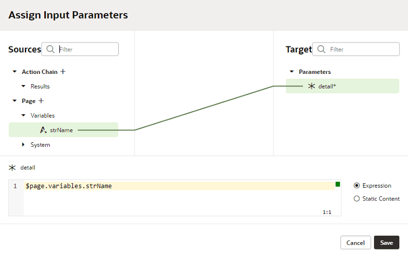Screen dimensions: 408x261
Task: Select the detail* target parameter
Action: 327,86
